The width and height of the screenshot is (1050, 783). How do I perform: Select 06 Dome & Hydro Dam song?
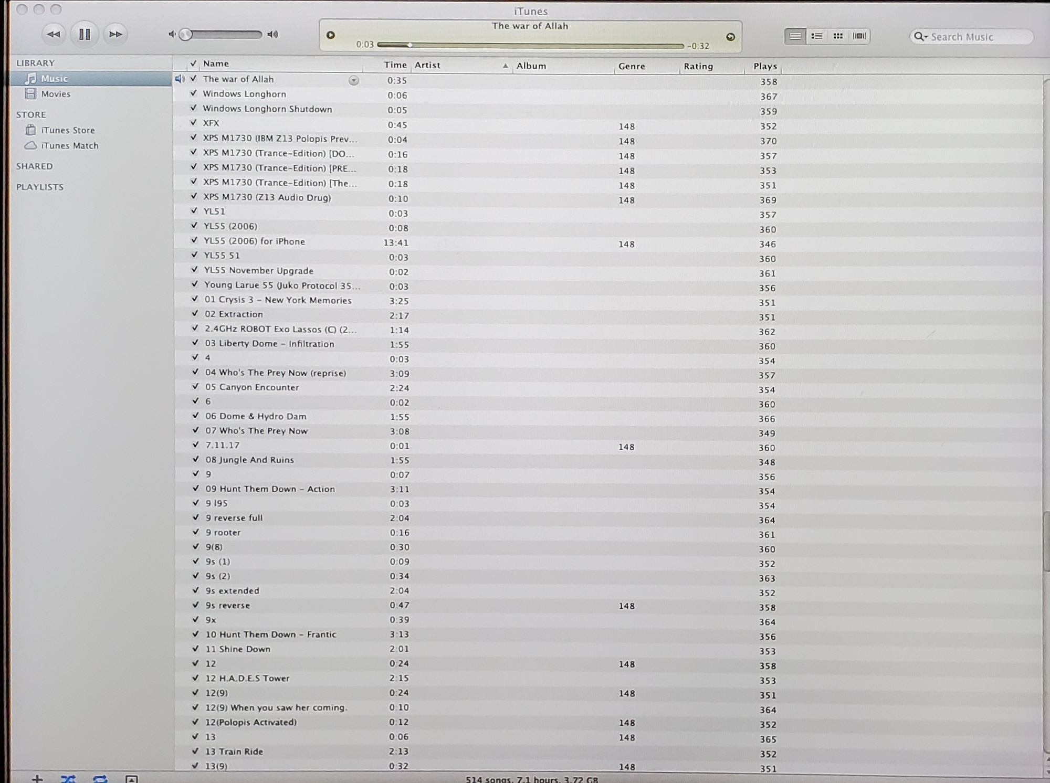click(256, 416)
